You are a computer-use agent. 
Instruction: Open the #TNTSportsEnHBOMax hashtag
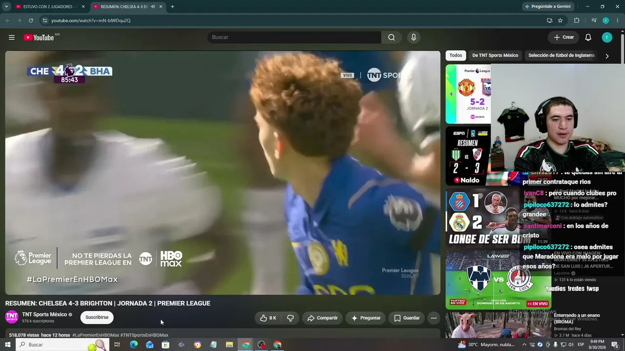[x=145, y=335]
